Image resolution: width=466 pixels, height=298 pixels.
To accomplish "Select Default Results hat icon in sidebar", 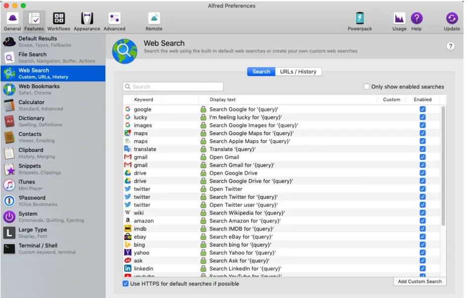I will 9,41.
